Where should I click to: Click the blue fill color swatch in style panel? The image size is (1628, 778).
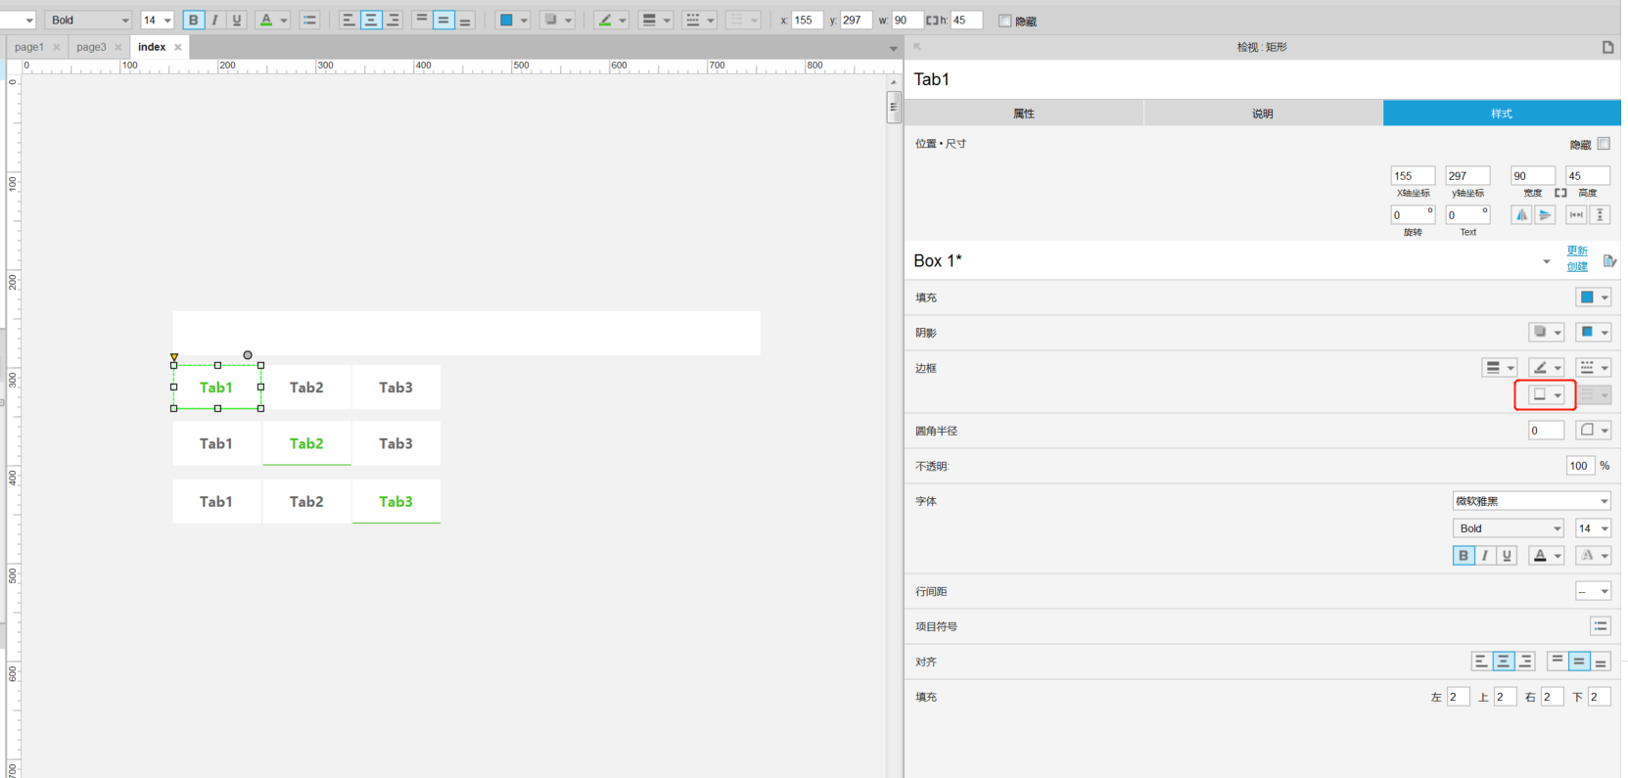[x=1587, y=297]
